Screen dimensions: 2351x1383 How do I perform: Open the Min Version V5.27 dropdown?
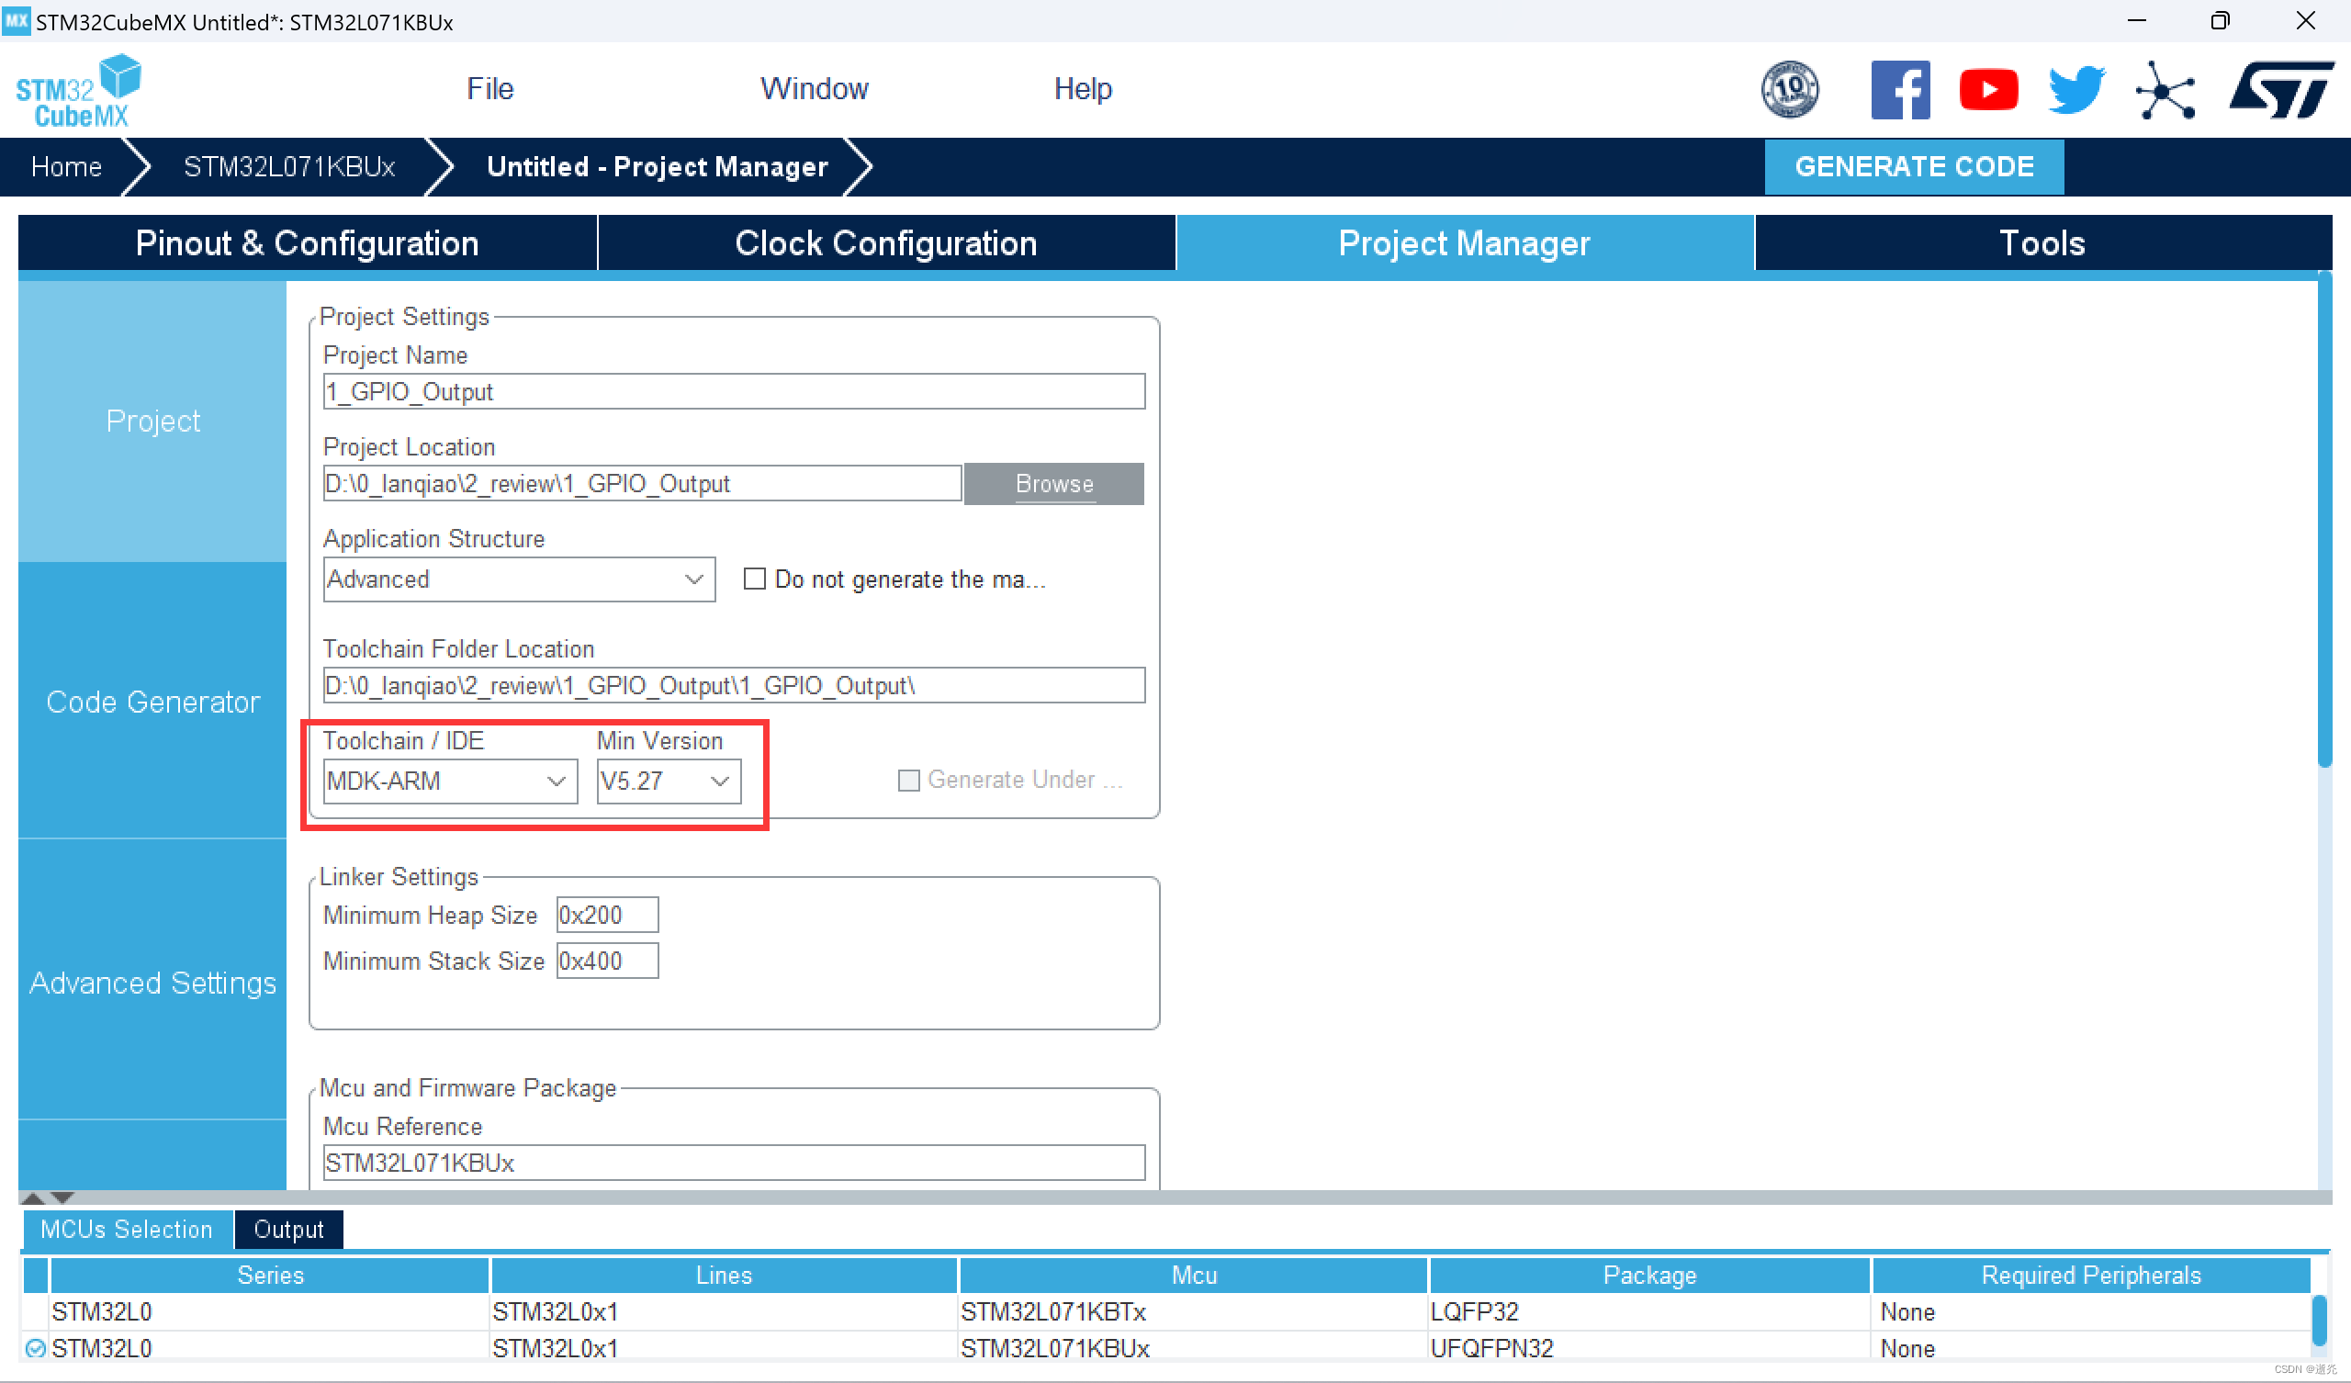[668, 781]
